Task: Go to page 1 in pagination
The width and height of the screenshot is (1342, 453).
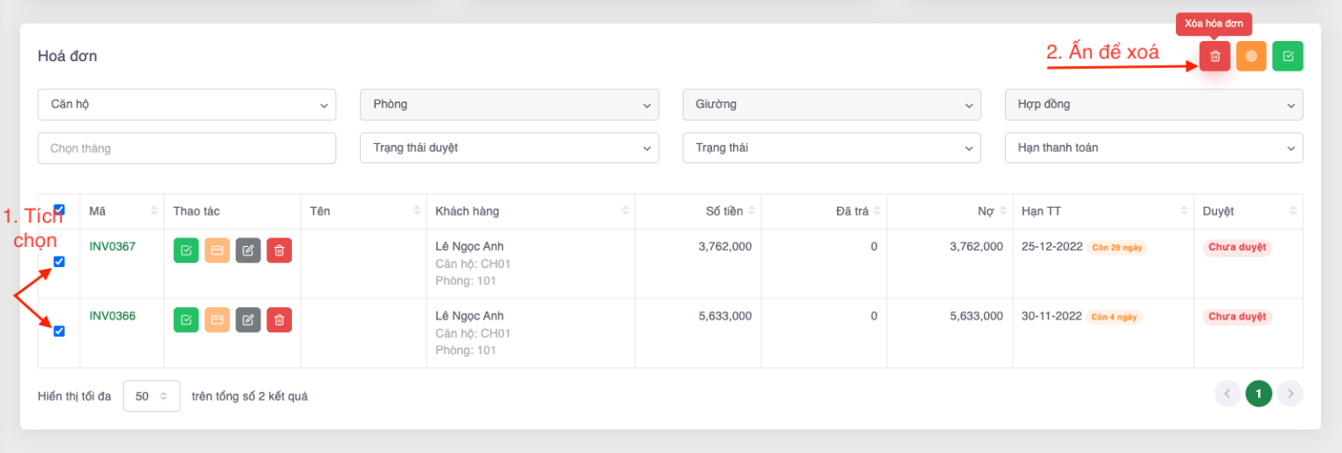Action: [x=1258, y=395]
